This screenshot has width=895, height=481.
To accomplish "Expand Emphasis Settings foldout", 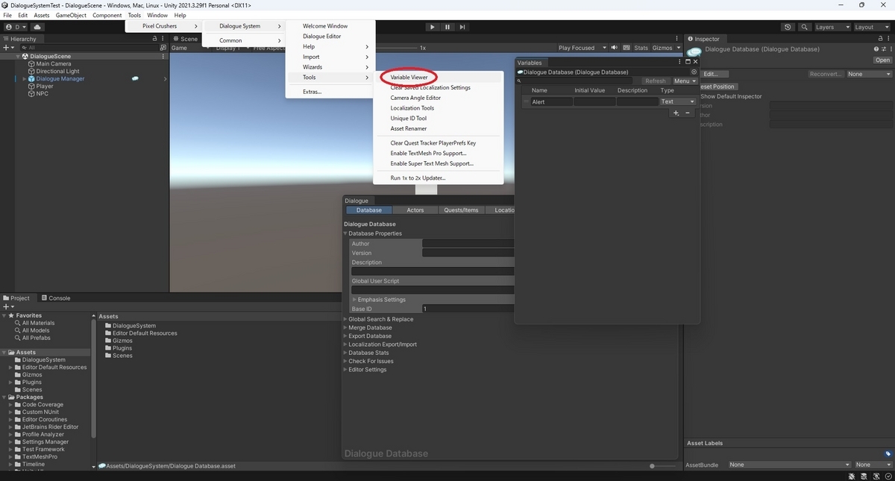I will [x=354, y=300].
